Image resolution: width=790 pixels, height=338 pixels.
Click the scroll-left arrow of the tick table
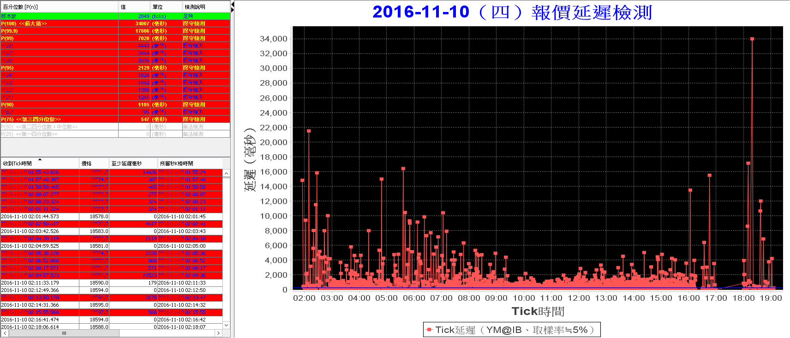[x=5, y=333]
